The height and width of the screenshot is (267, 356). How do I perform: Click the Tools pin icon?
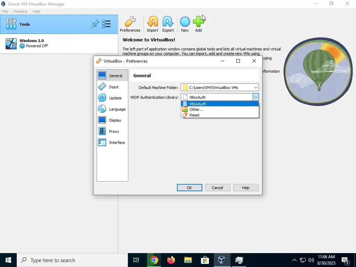point(95,24)
